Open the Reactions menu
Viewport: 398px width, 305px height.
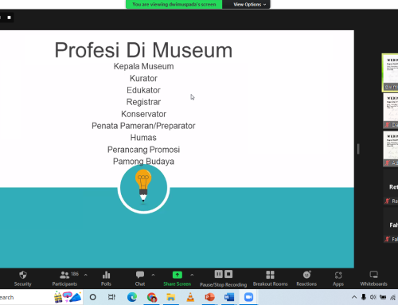pyautogui.click(x=306, y=279)
